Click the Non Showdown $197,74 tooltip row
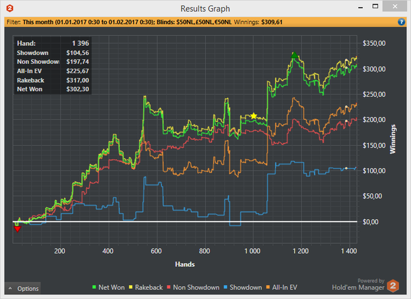 [x=53, y=62]
